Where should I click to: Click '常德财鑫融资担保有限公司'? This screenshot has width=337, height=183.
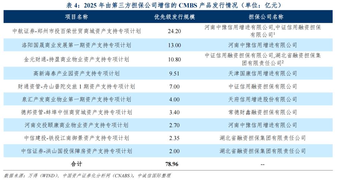(263, 112)
